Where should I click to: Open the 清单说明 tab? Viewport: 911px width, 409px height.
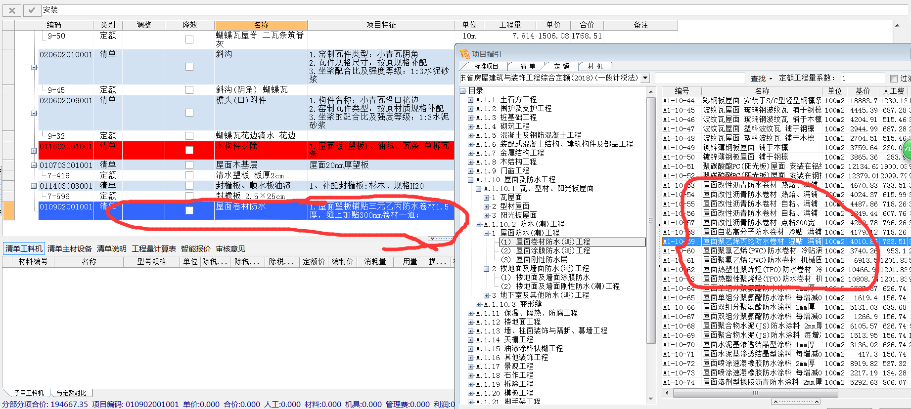click(x=112, y=248)
